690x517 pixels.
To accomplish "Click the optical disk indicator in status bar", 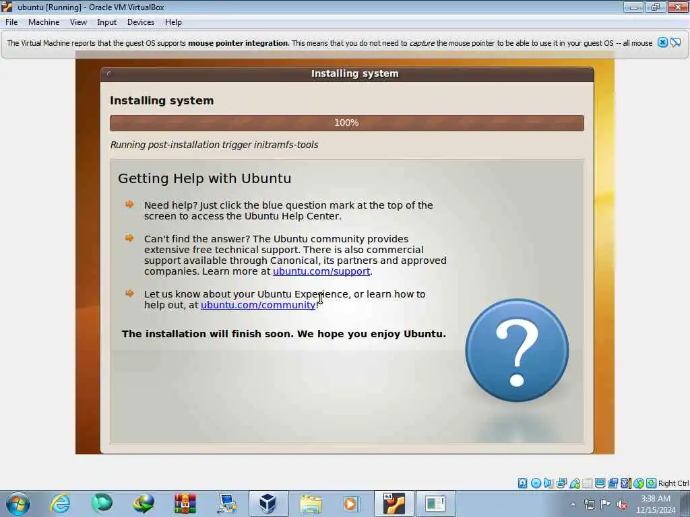I will click(x=536, y=483).
